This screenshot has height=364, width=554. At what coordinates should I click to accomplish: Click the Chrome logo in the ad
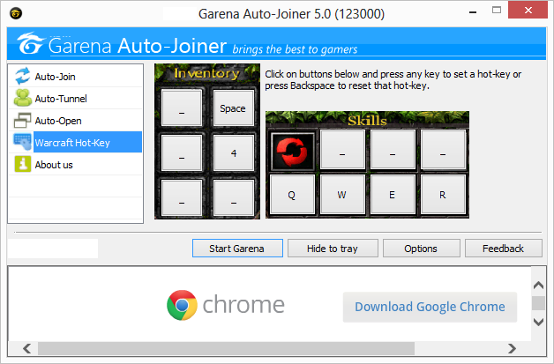tap(182, 305)
